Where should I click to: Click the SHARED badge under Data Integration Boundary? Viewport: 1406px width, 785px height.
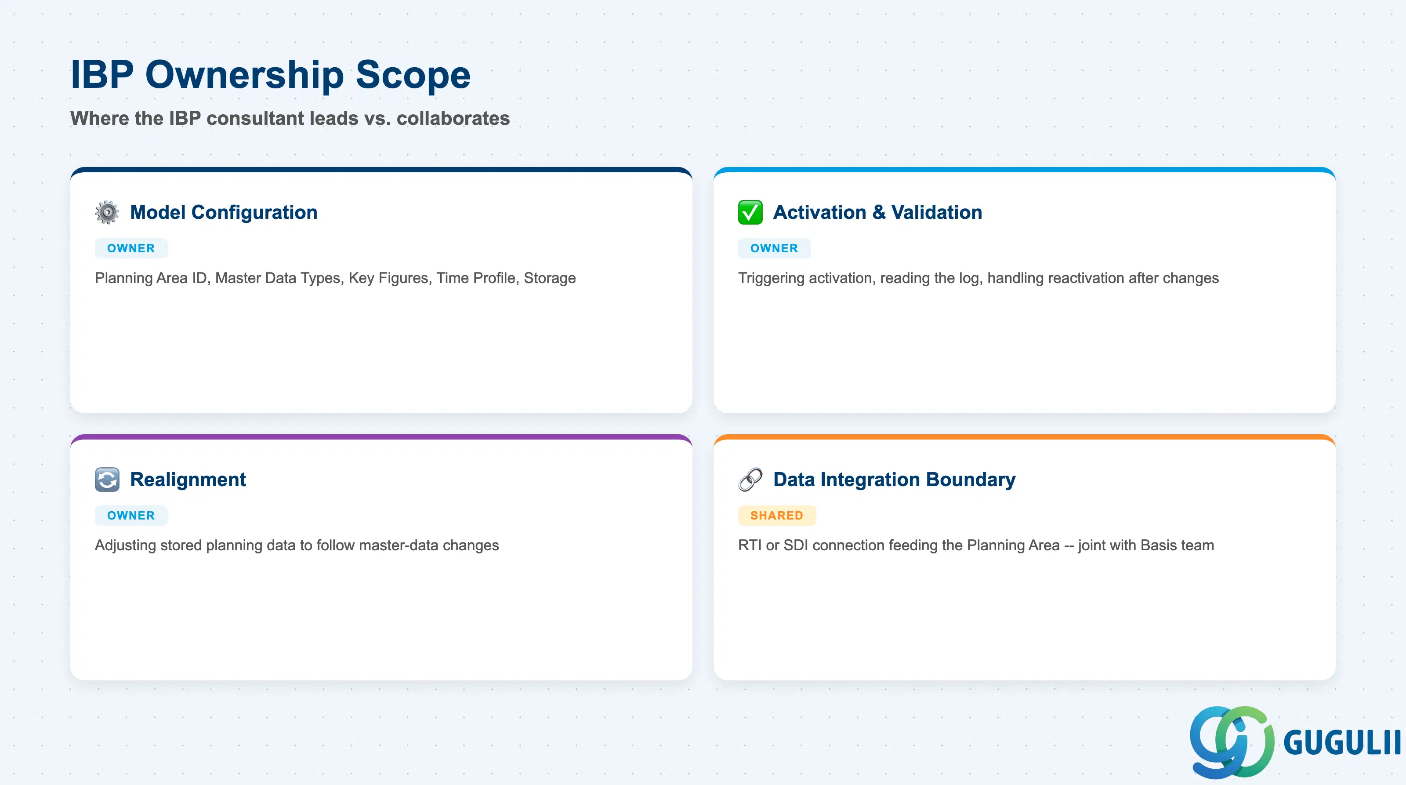[x=777, y=516]
